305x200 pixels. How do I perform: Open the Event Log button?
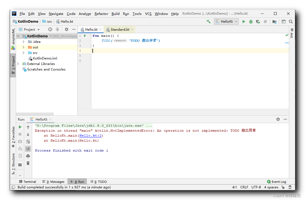276,181
